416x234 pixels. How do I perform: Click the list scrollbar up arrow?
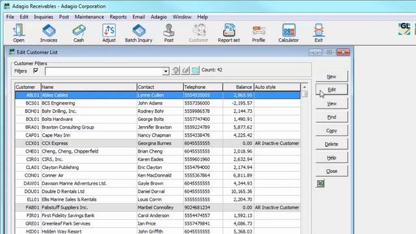point(305,87)
